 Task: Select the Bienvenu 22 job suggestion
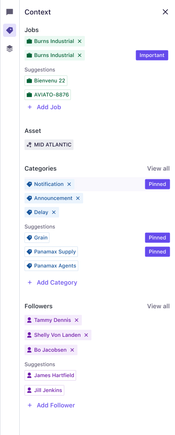point(46,81)
